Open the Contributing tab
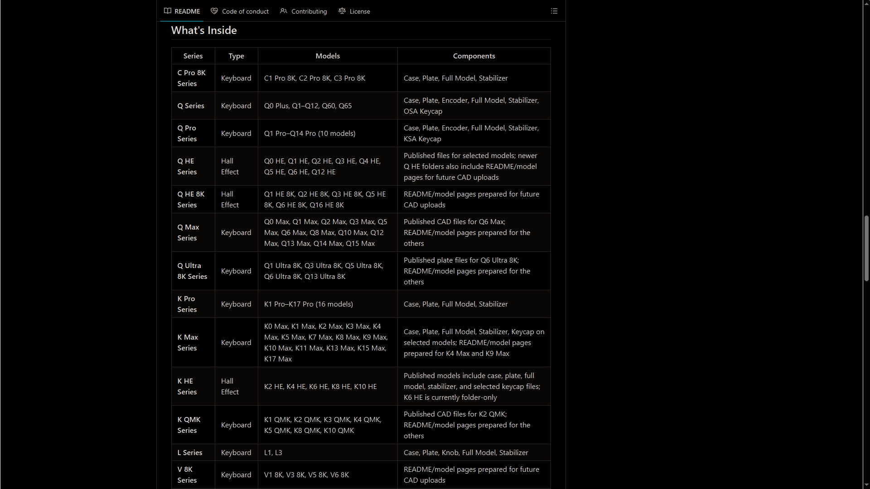Screen dimensions: 870x489 click(x=303, y=11)
